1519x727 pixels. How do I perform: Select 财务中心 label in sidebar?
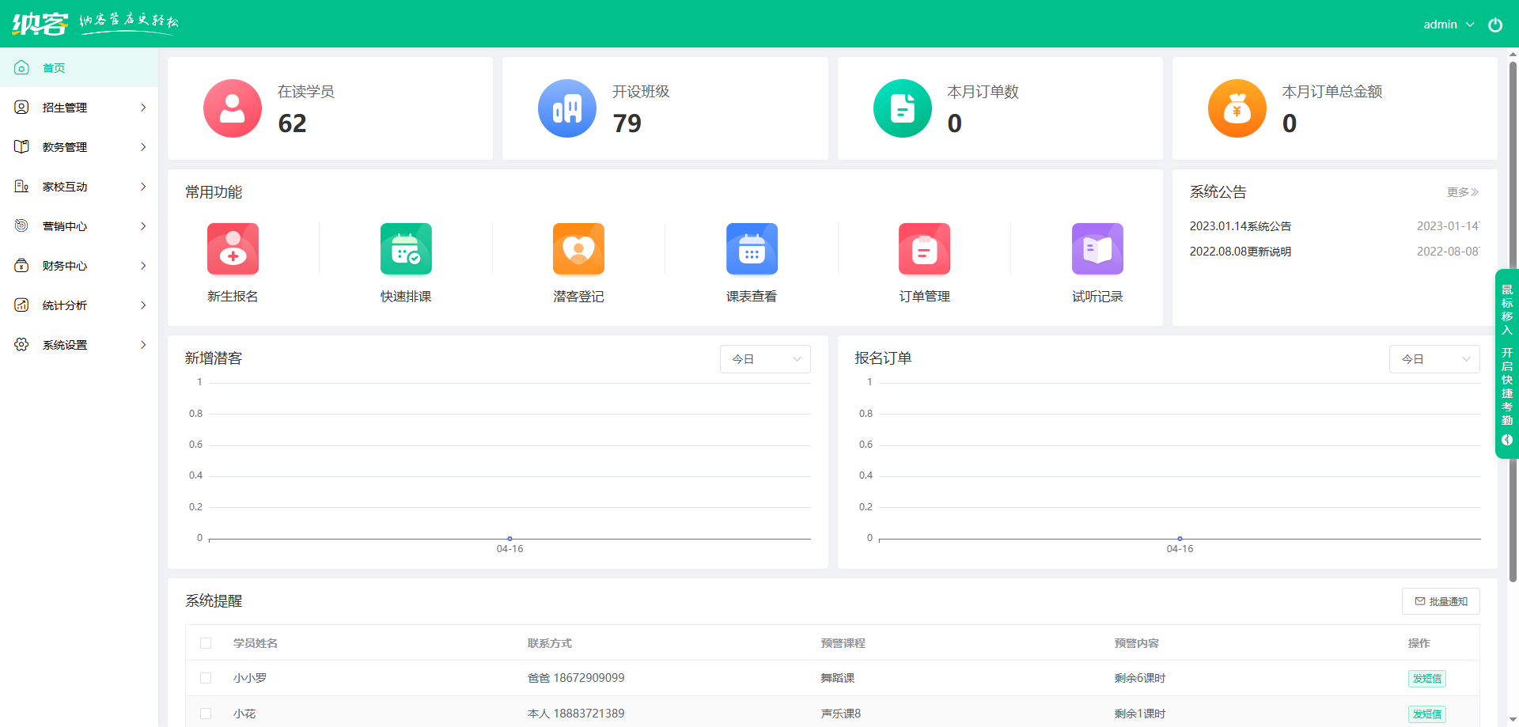tap(65, 266)
